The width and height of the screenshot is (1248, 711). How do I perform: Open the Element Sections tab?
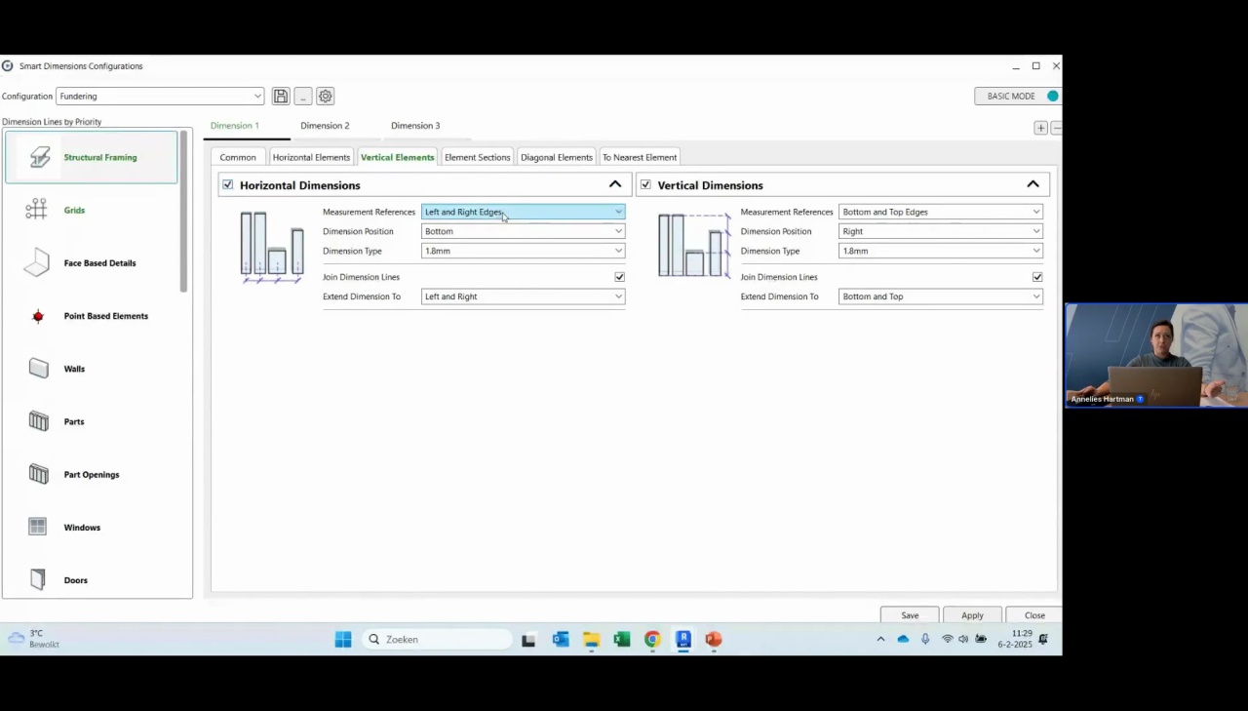pos(477,157)
